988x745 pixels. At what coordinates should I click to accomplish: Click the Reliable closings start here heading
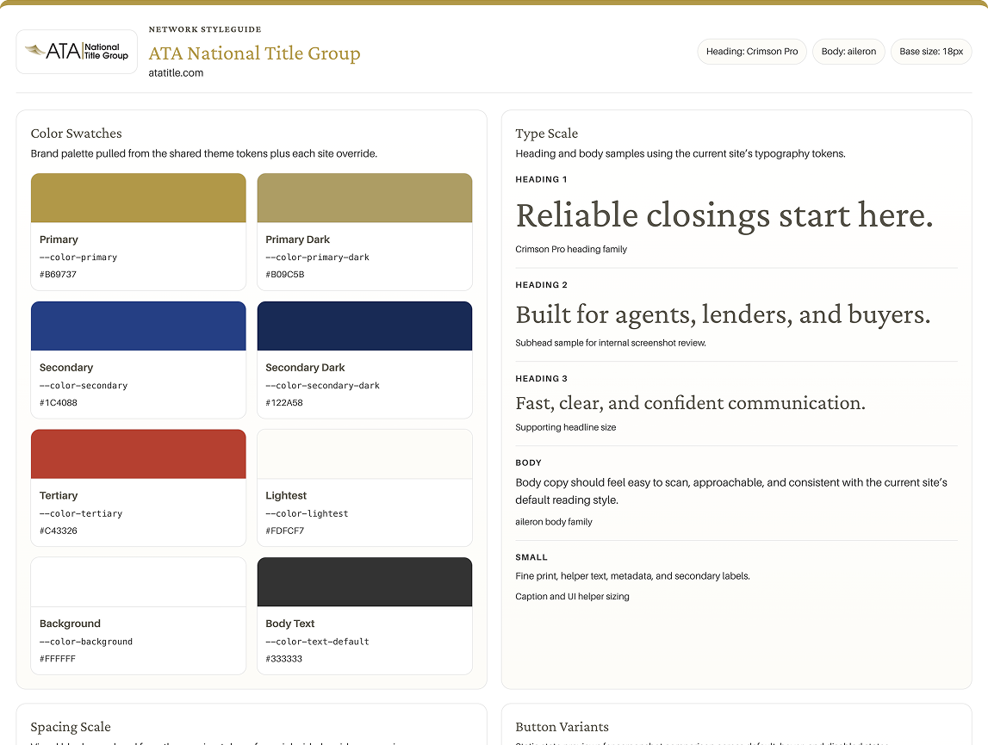(x=724, y=215)
